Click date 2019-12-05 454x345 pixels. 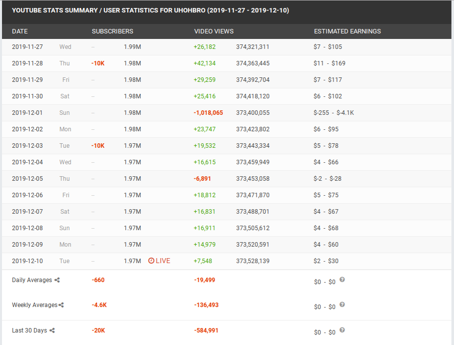pos(27,179)
